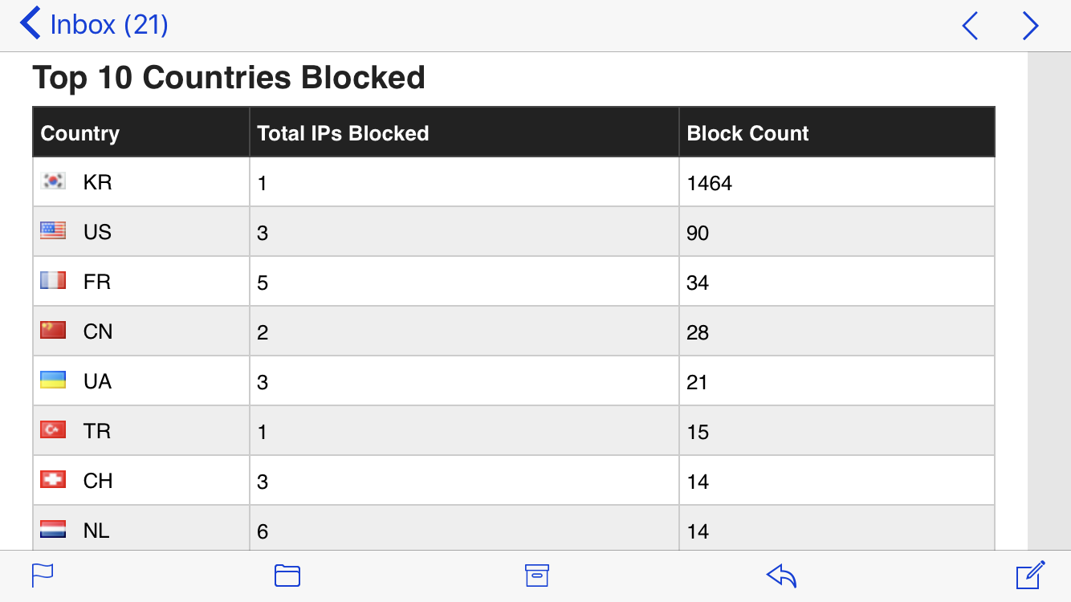Reply using the reply arrow icon
The width and height of the screenshot is (1071, 602).
pyautogui.click(x=781, y=576)
